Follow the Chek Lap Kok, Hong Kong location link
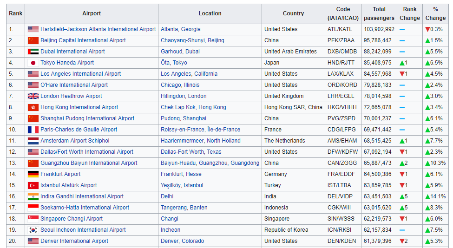This screenshot has height=248, width=453. coord(193,107)
